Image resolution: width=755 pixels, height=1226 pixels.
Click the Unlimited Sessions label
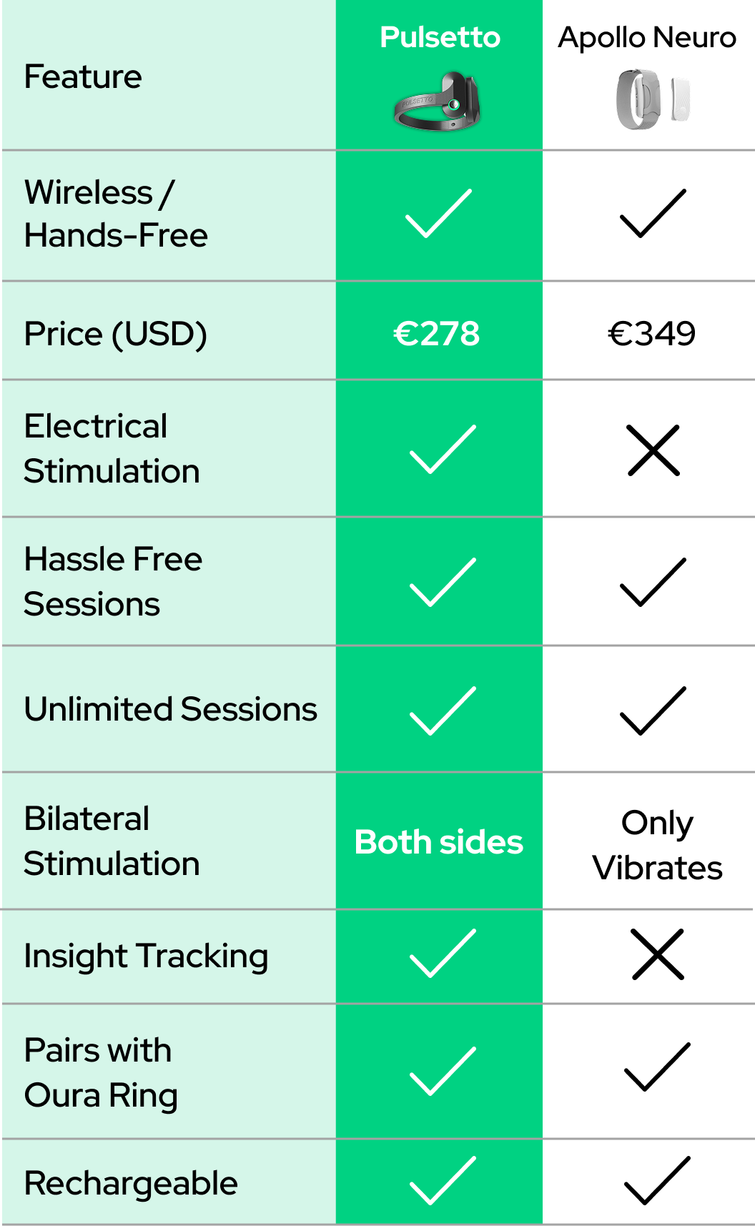point(170,709)
